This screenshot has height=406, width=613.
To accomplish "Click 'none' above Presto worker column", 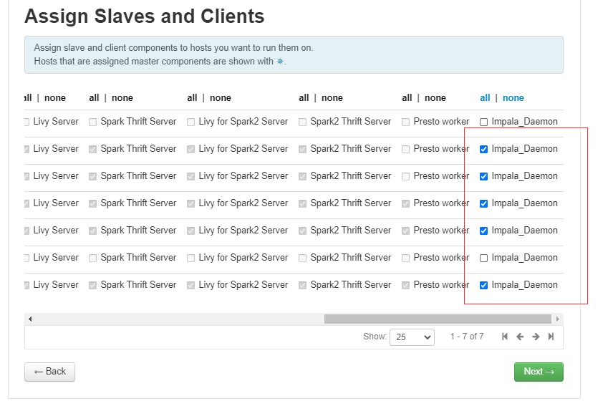I will click(435, 97).
